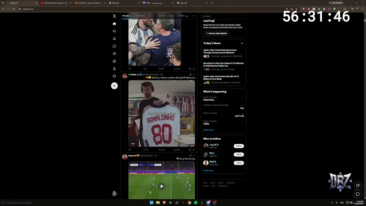This screenshot has width=366, height=206.
Task: Share Ethan's Ronaldinho shirt post
Action: (194, 150)
